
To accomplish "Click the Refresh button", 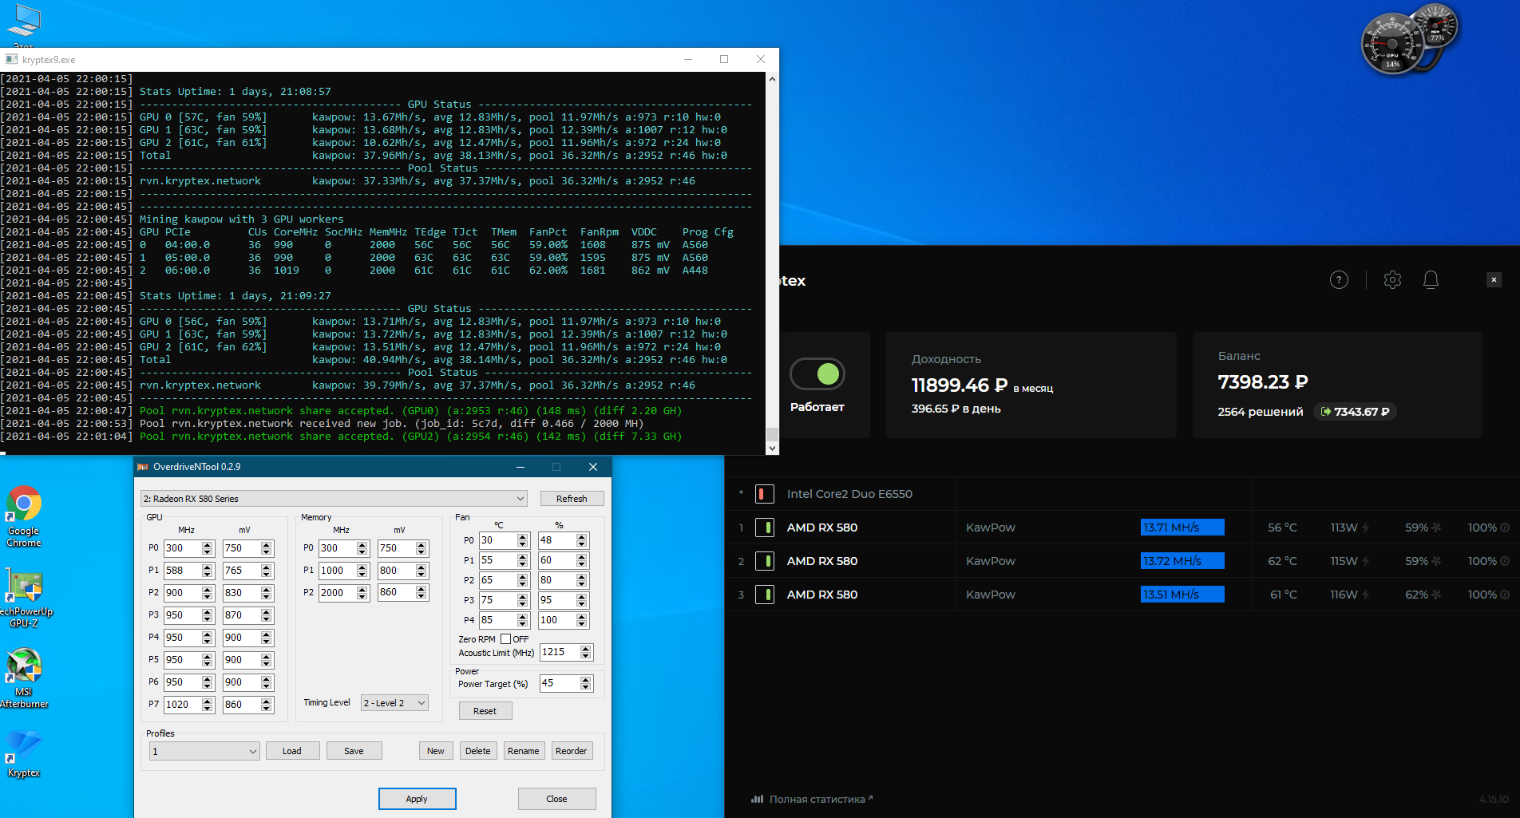I will point(572,499).
